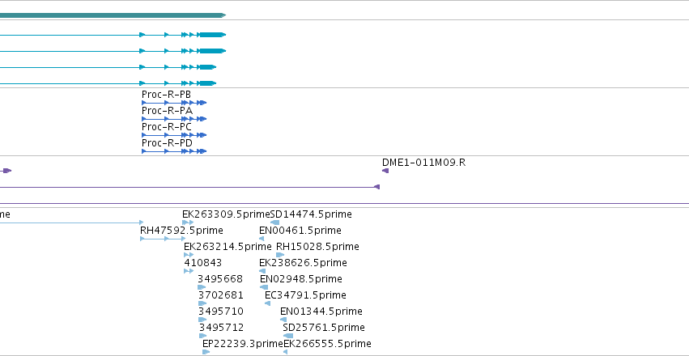
Task: Click the glyph under EN02948.5prime label
Action: pos(264,287)
